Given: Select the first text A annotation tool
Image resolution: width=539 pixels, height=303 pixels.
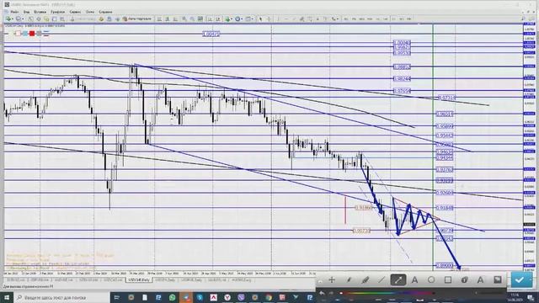Looking at the screenshot, I should pyautogui.click(x=414, y=280).
